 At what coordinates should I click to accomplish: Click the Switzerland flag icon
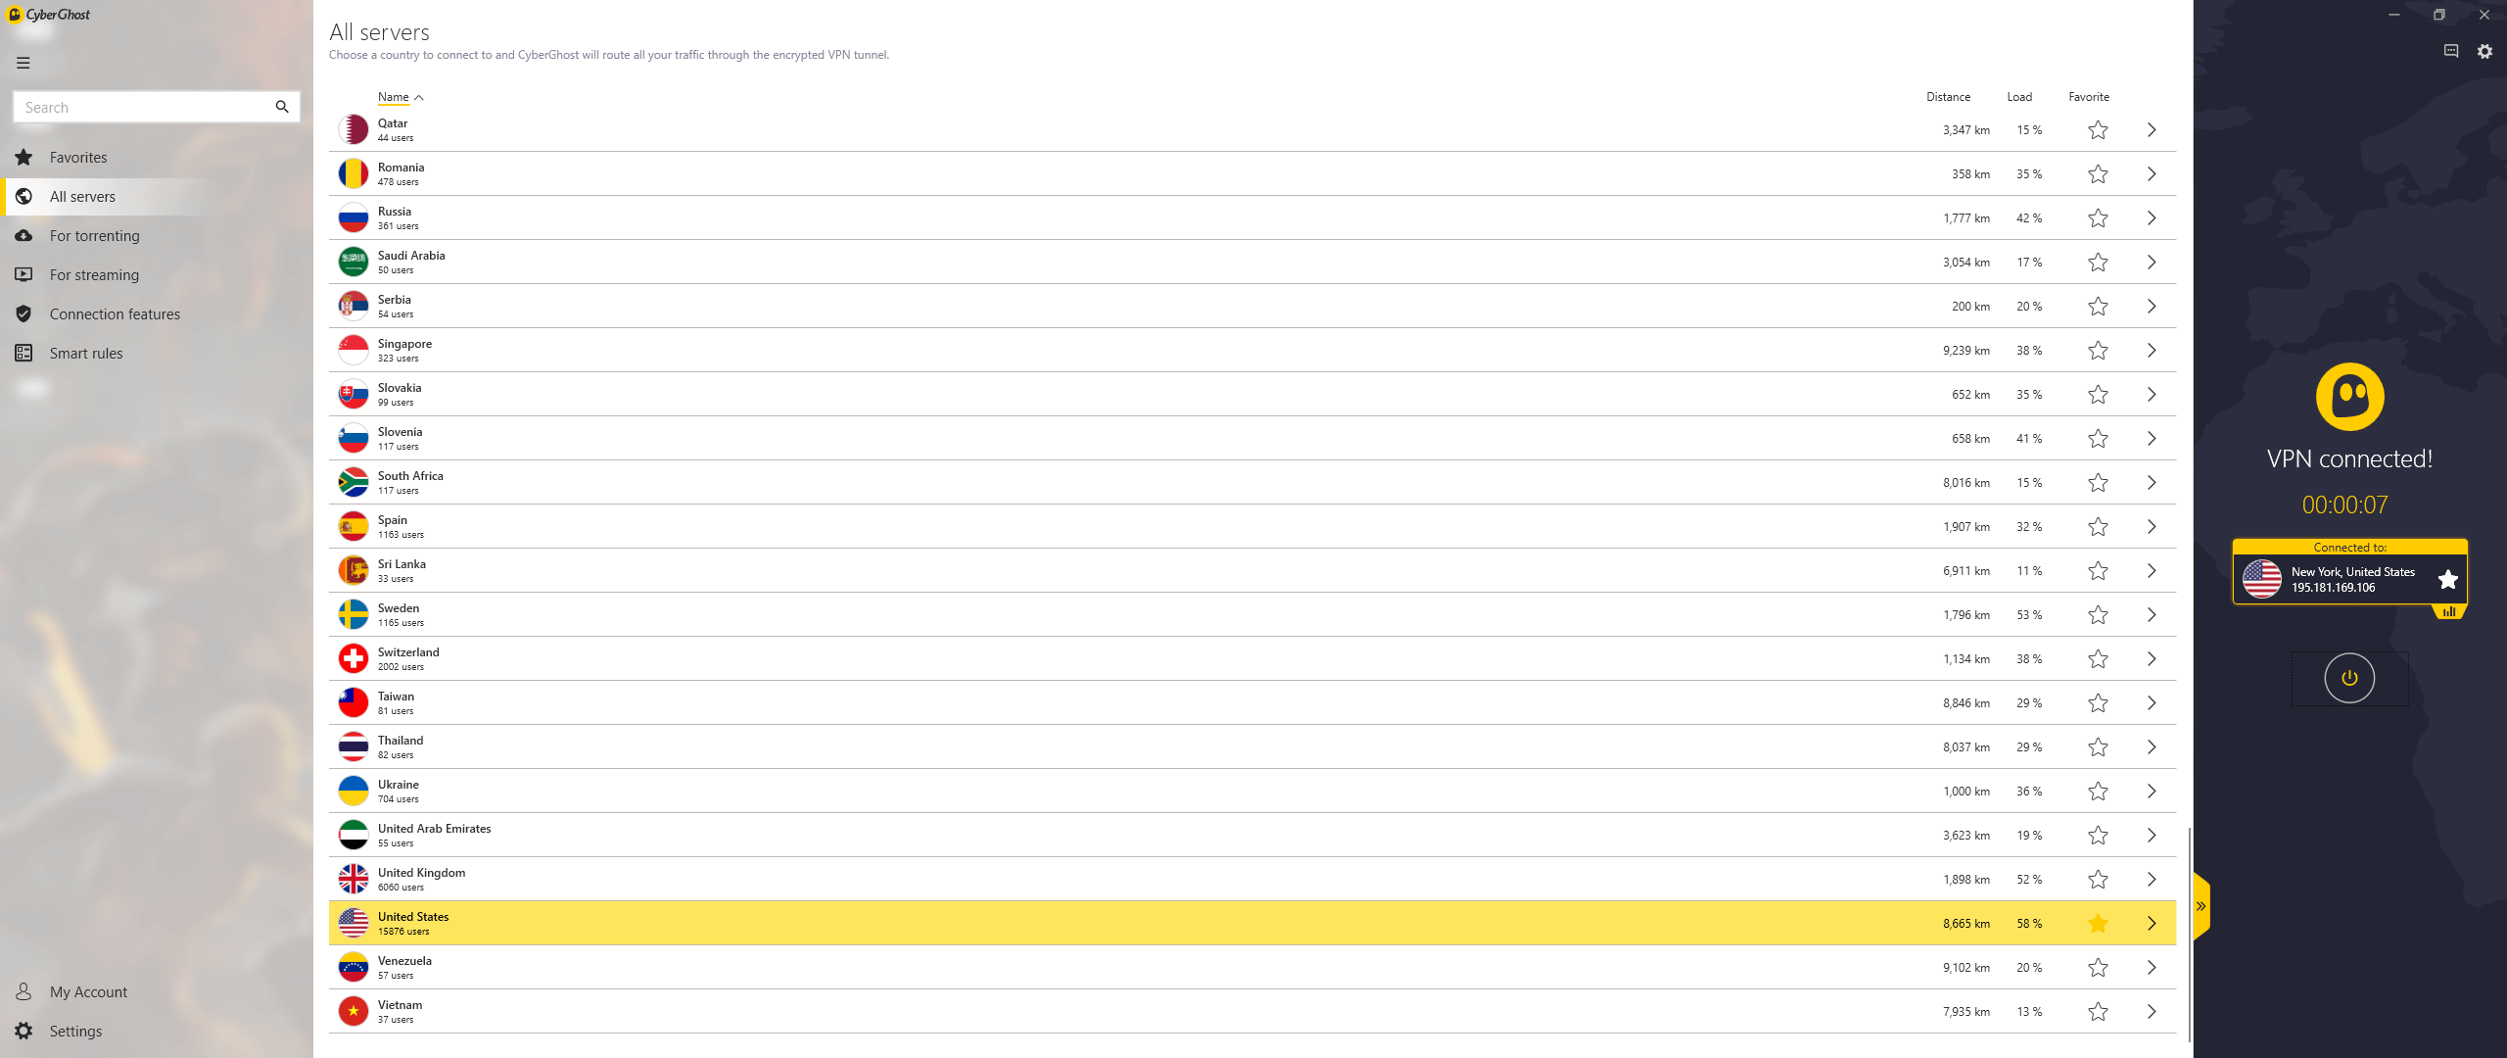click(354, 658)
